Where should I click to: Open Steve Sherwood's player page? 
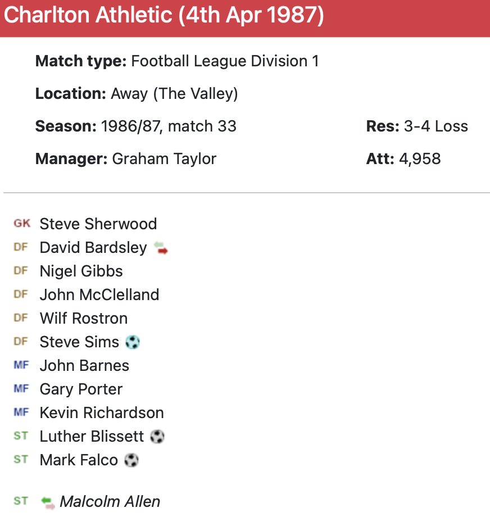click(x=98, y=224)
